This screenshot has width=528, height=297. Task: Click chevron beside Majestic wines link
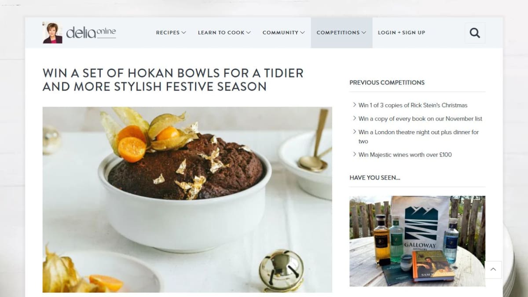pyautogui.click(x=355, y=154)
